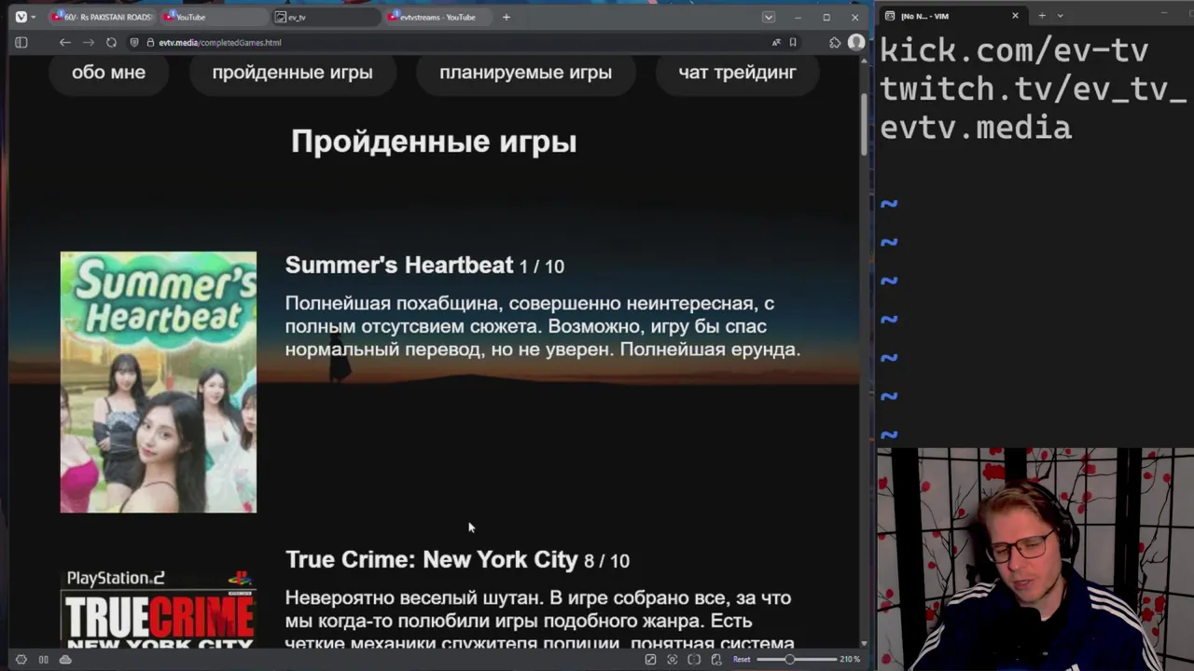Toggle the browser side panel icon
1194x671 pixels.
[x=21, y=42]
